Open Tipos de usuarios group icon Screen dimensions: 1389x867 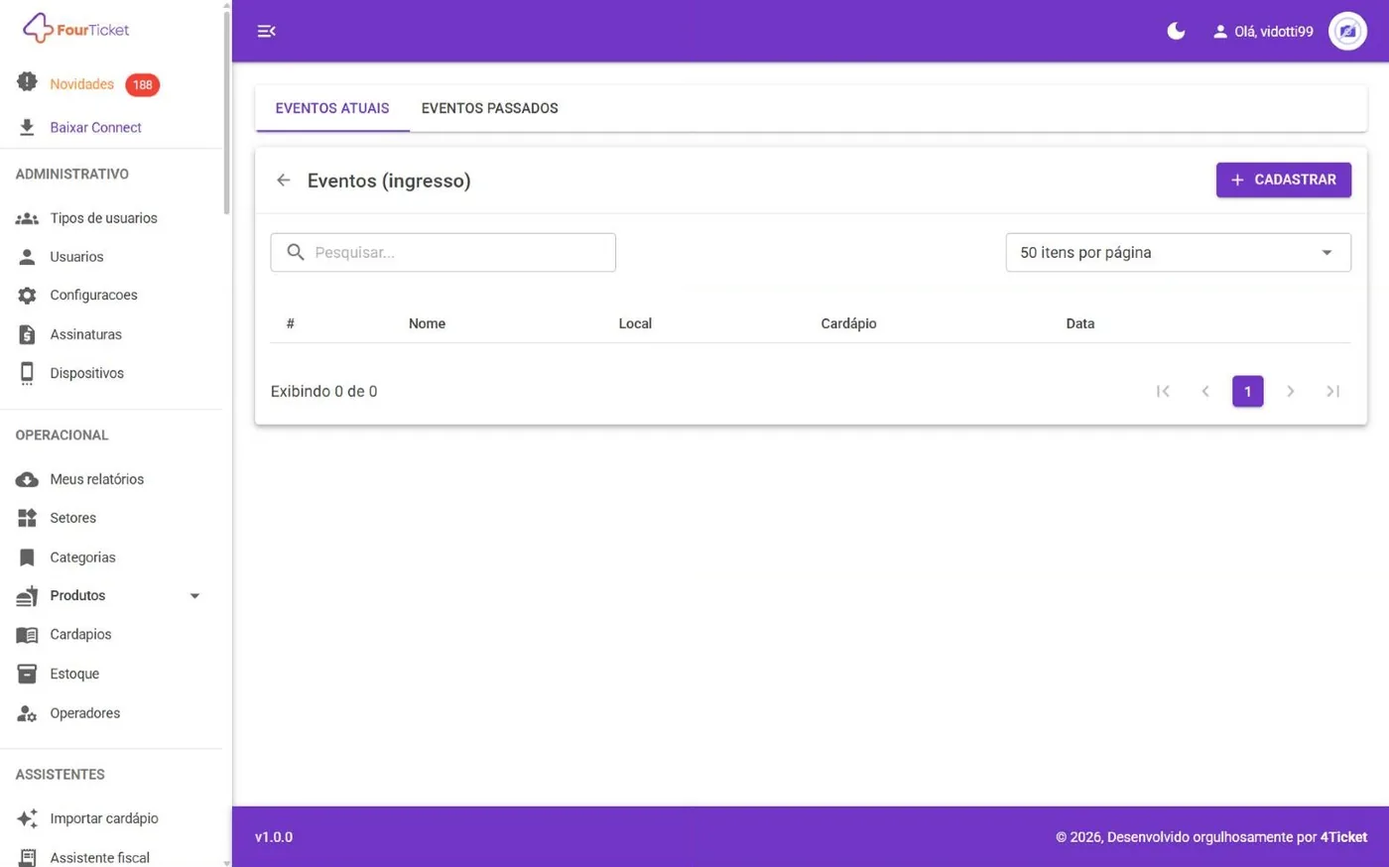27,218
